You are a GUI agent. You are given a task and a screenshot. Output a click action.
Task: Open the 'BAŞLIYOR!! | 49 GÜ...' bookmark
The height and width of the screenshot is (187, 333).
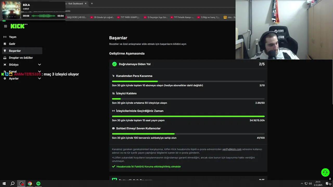[76, 17]
